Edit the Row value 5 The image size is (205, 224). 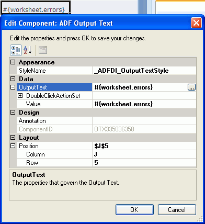pyautogui.click(x=144, y=163)
